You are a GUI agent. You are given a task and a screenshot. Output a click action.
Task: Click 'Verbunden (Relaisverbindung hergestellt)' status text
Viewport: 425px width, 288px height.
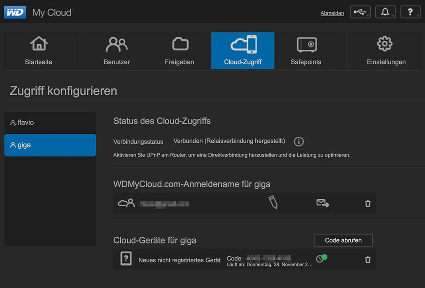tap(229, 141)
